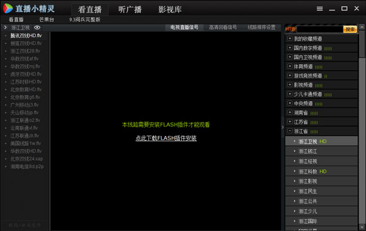Select the 看直播 sub-navigation item
The height and width of the screenshot is (231, 366).
click(16, 20)
